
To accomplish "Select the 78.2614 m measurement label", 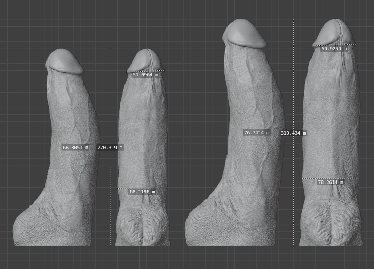I will pyautogui.click(x=331, y=182).
